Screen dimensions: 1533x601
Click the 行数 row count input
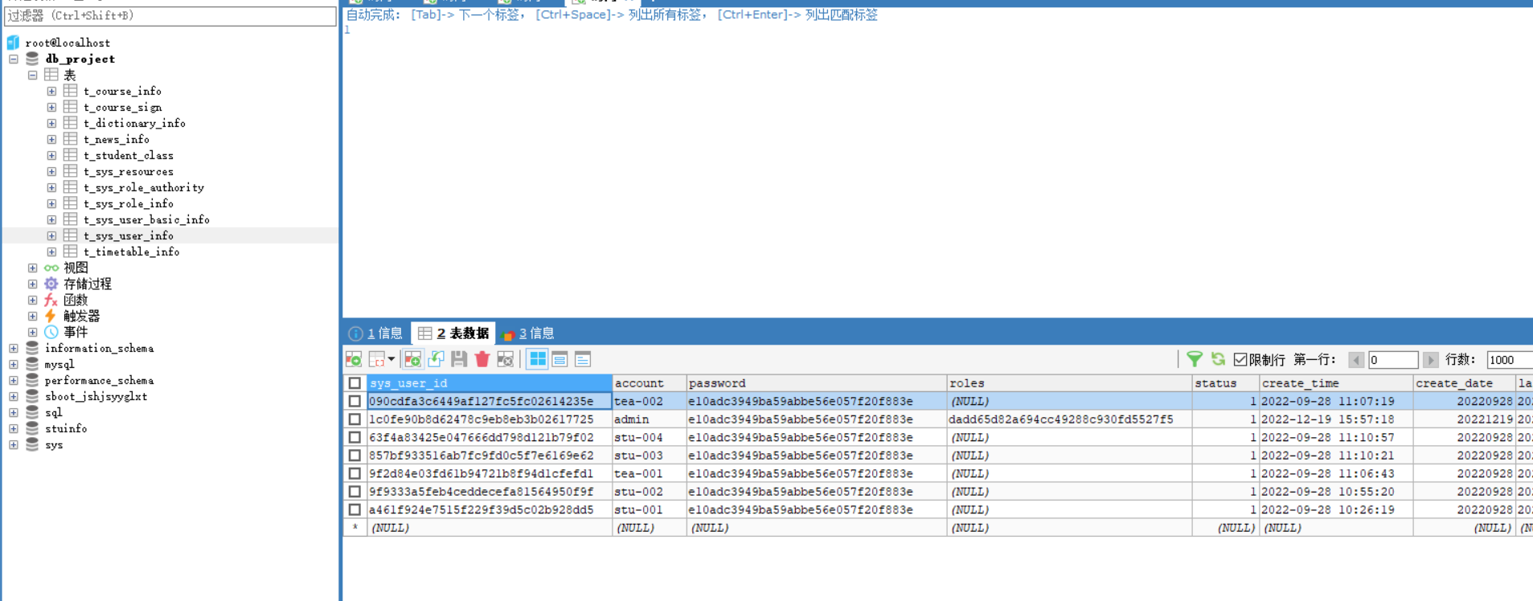click(1509, 360)
